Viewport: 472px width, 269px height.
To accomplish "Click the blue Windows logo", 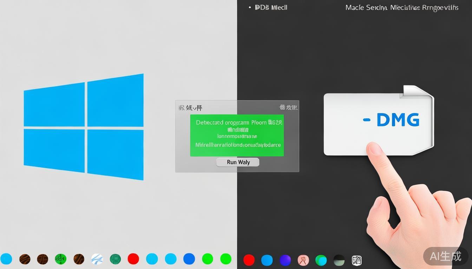I will point(84,126).
